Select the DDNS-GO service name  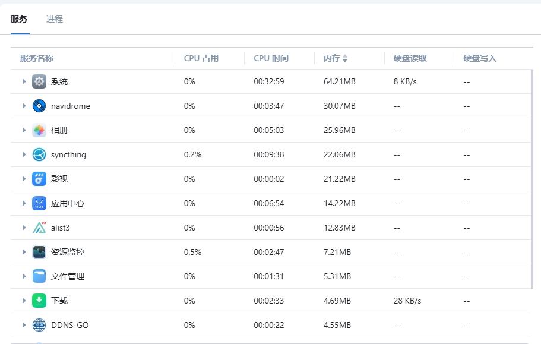[x=69, y=325]
